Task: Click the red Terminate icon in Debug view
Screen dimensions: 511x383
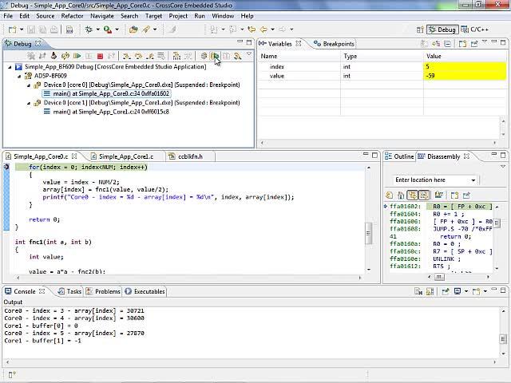Action: 100,56
